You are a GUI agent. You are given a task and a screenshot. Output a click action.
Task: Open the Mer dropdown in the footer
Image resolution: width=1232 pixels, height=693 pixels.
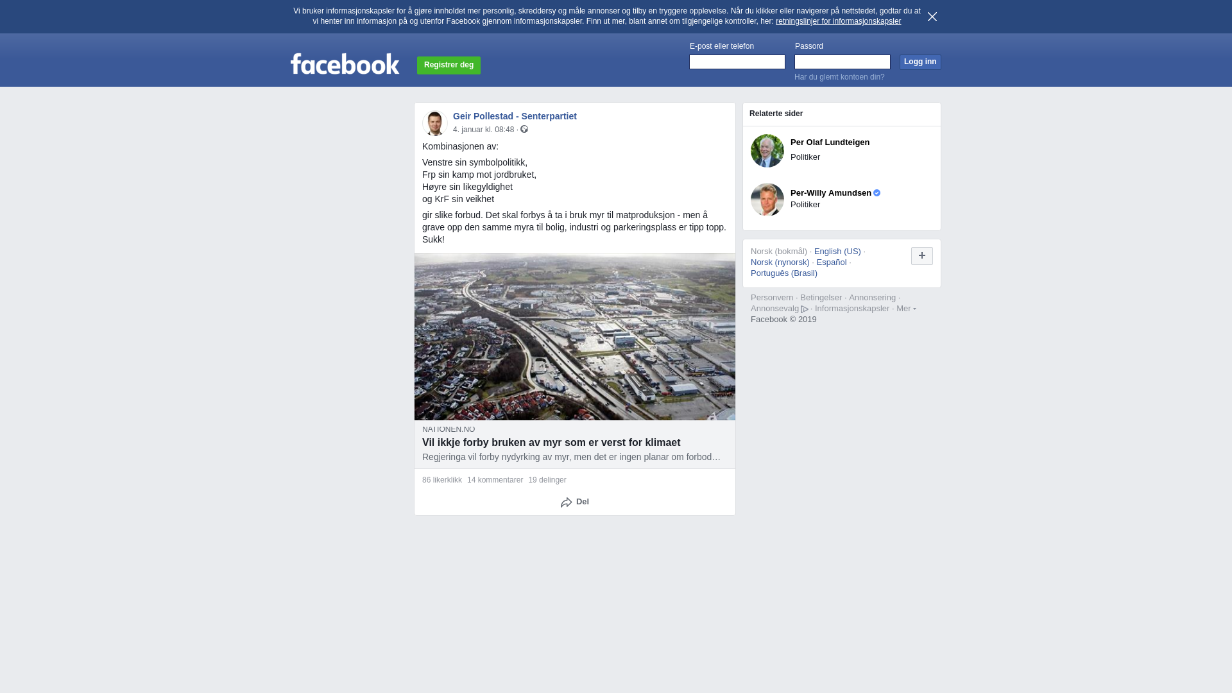pos(906,309)
